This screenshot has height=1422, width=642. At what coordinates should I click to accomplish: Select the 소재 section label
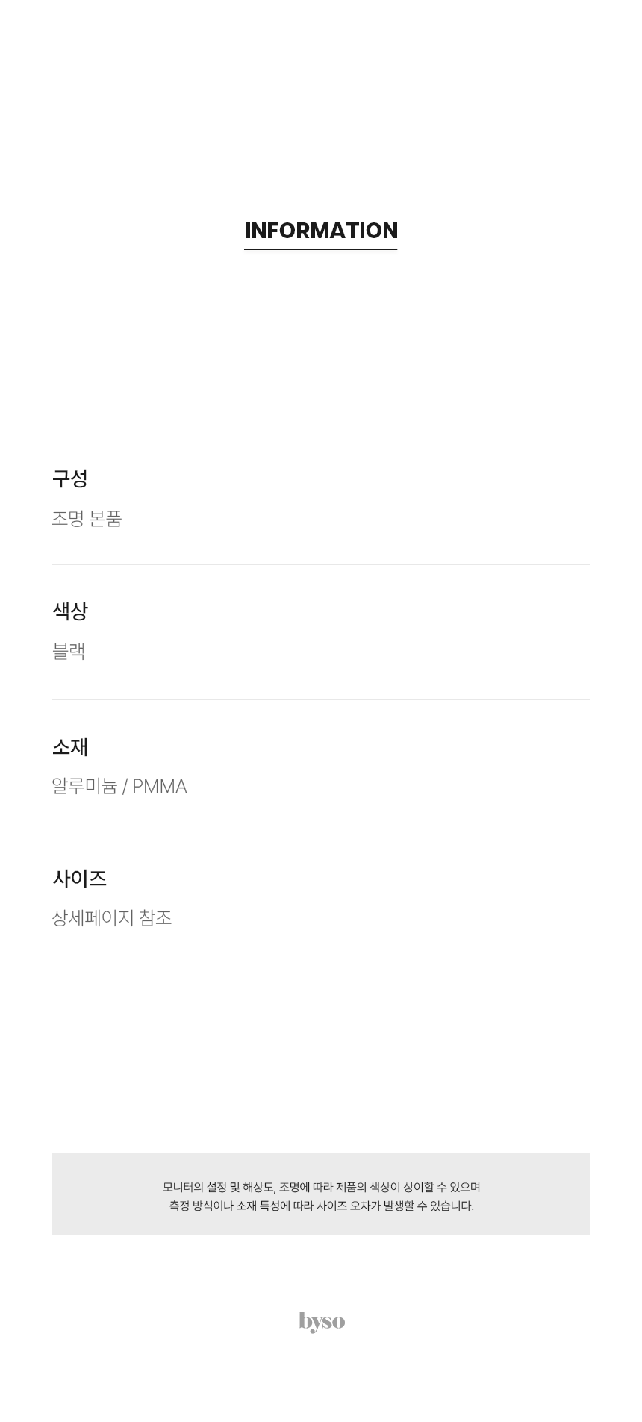tap(70, 746)
